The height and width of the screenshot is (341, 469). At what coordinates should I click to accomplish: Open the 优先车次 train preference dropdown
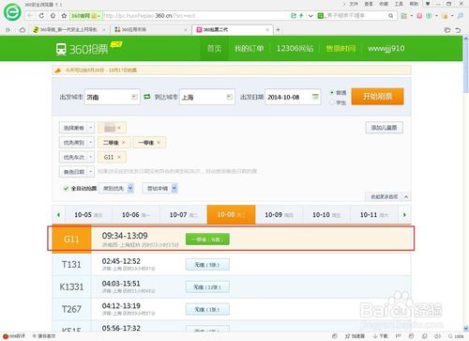[x=76, y=157]
